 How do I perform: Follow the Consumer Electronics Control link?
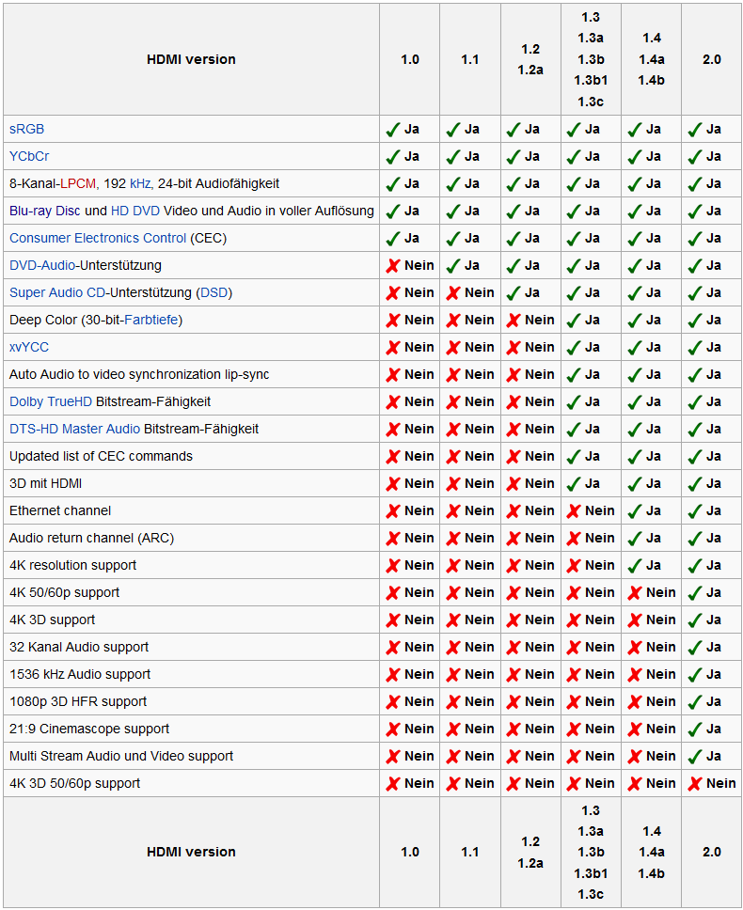tap(98, 238)
